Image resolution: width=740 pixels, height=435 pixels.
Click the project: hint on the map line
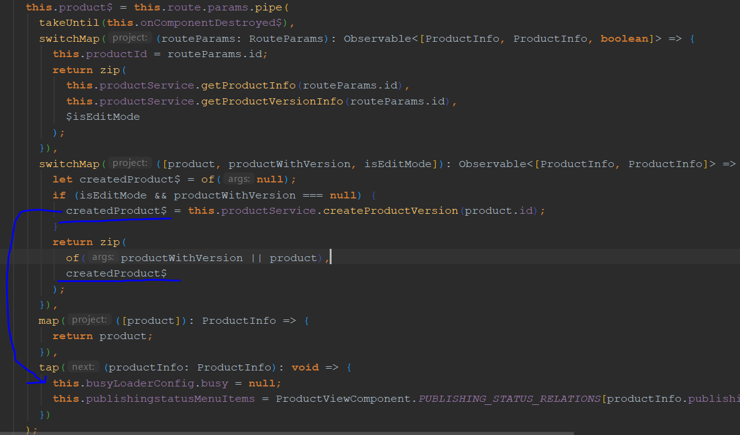click(x=90, y=320)
